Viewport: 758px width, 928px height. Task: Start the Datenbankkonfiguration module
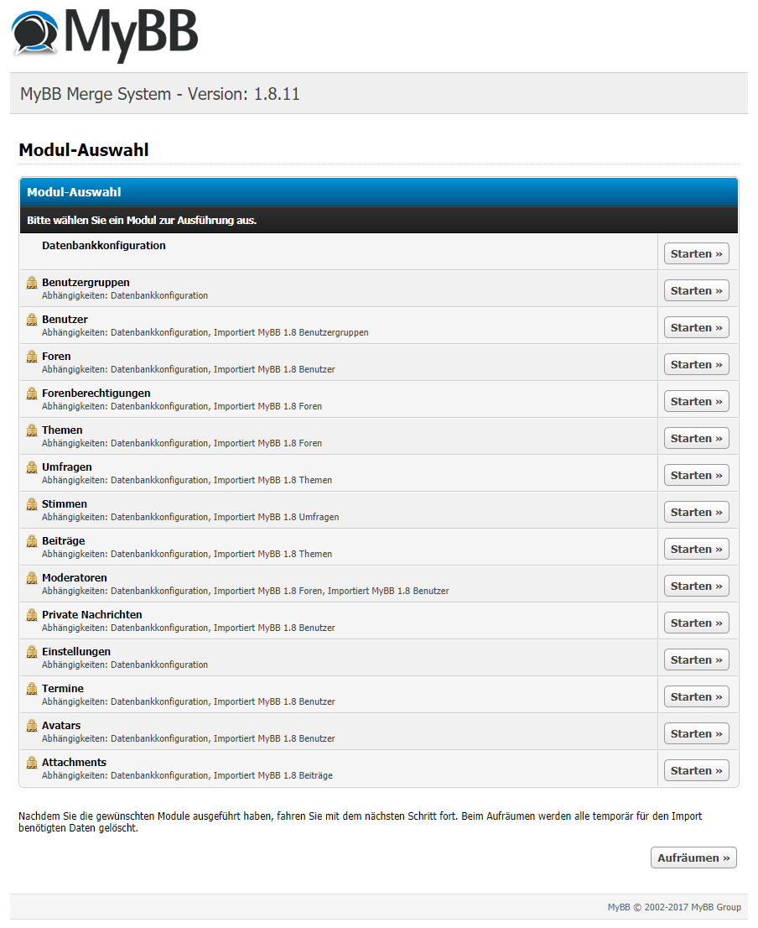click(x=697, y=254)
